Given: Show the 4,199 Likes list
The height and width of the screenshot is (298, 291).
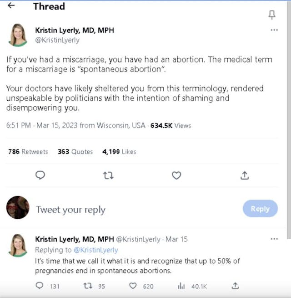Looking at the screenshot, I should pyautogui.click(x=119, y=152).
